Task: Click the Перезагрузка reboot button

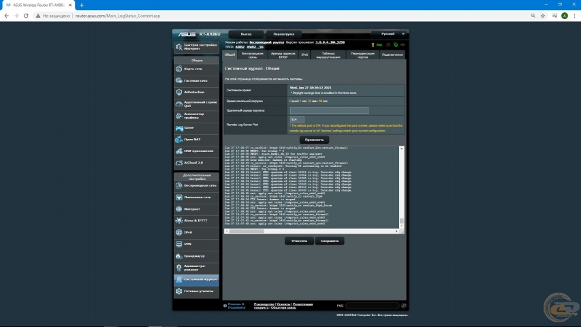Action: 284,34
